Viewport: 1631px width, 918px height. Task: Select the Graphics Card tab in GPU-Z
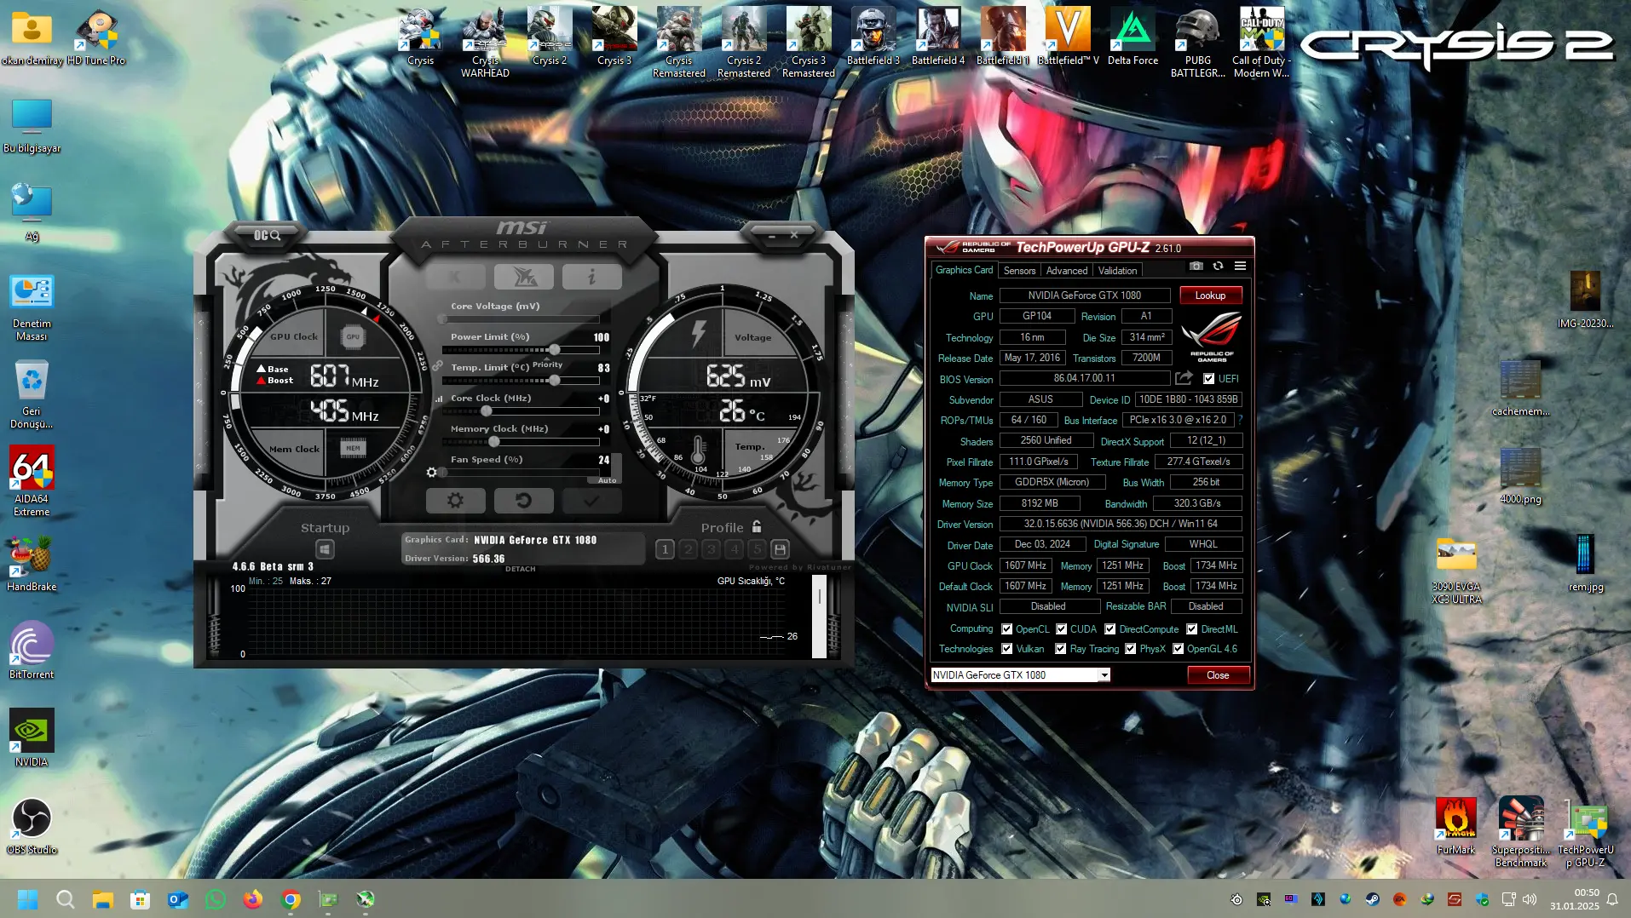[964, 270]
